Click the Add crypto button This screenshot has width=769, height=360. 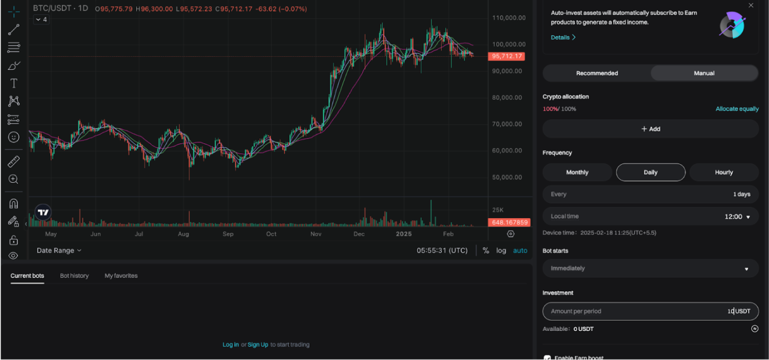tap(650, 129)
